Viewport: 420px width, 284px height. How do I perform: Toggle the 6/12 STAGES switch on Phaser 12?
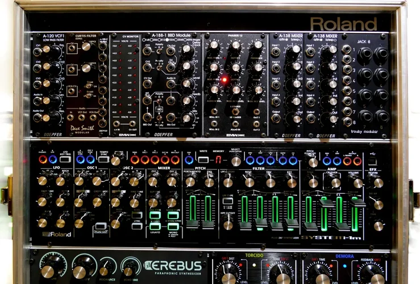pyautogui.click(x=235, y=111)
